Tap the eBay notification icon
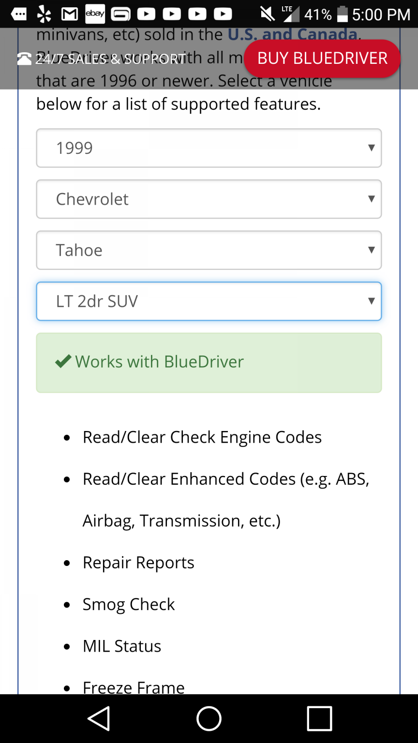Image resolution: width=418 pixels, height=743 pixels. click(x=95, y=14)
